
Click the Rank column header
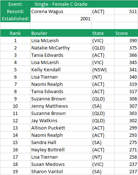(x=15, y=33)
